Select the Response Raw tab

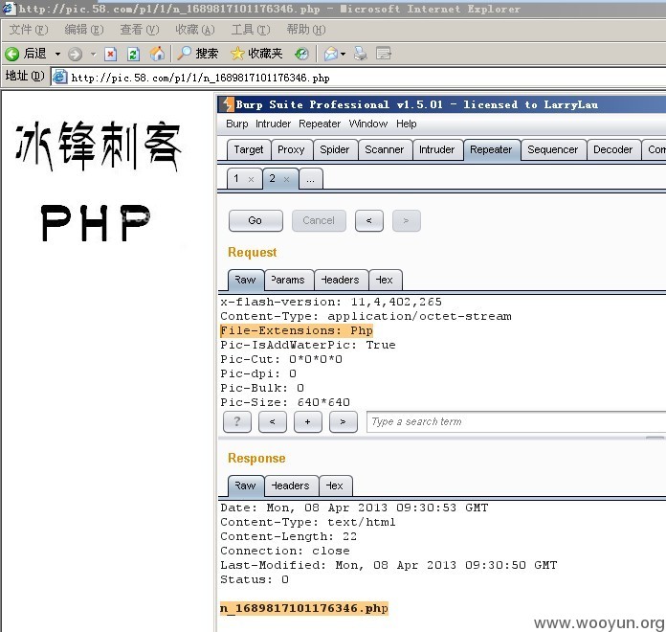pos(246,485)
